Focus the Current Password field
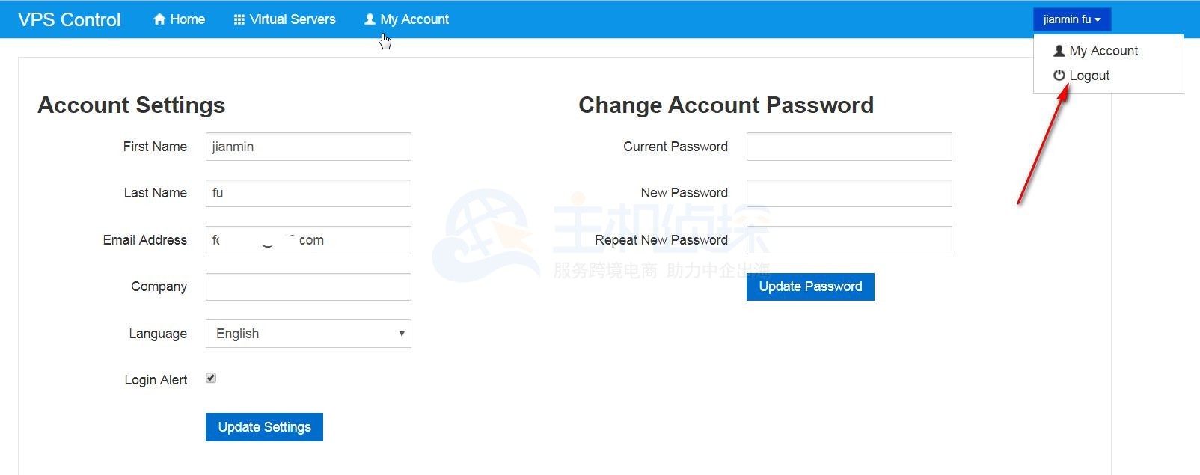 849,147
